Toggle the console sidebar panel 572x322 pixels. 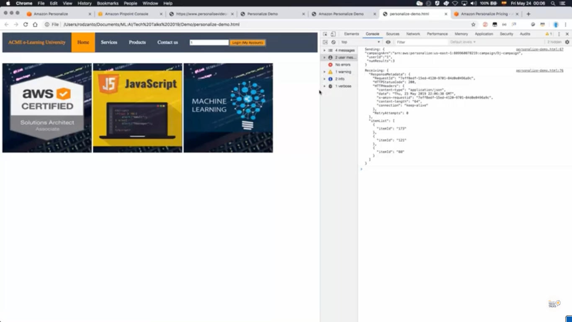click(325, 42)
